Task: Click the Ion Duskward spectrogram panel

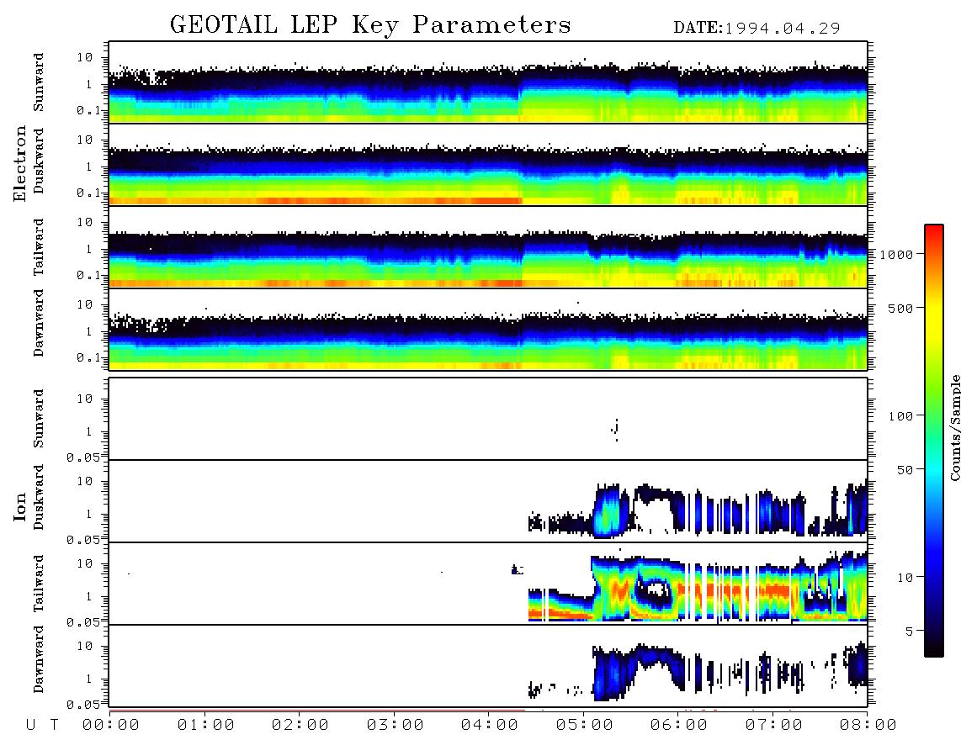Action: (488, 501)
